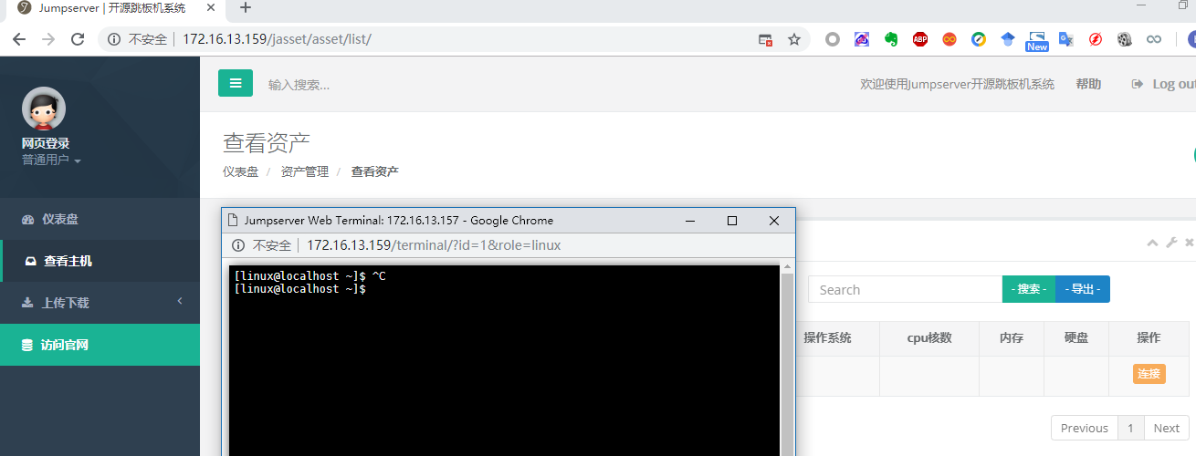Click the user avatar picture in sidebar

(44, 109)
